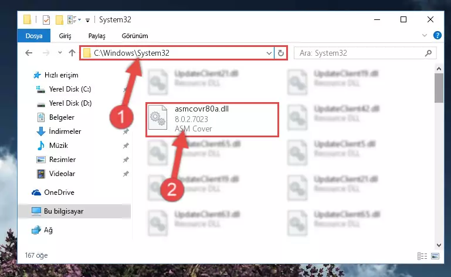Select Ağ in the navigation pane
Image resolution: width=451 pixels, height=277 pixels.
pos(48,230)
